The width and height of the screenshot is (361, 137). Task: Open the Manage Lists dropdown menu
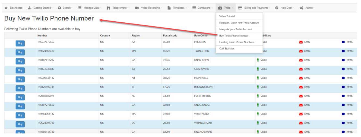tap(90, 8)
